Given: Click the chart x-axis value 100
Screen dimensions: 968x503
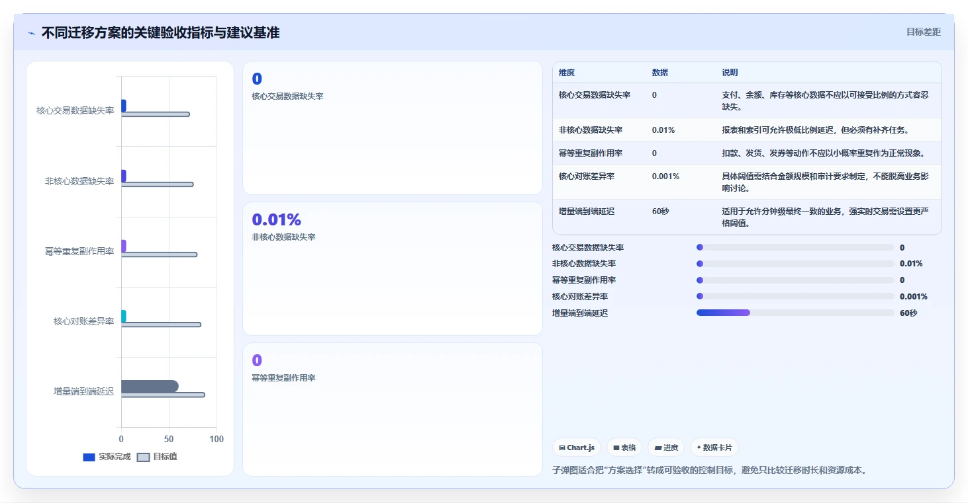Looking at the screenshot, I should (x=217, y=439).
